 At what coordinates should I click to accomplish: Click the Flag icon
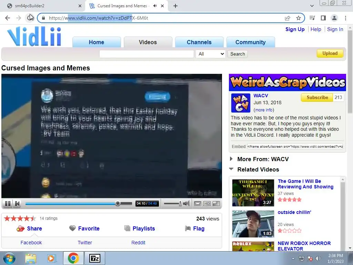188,228
